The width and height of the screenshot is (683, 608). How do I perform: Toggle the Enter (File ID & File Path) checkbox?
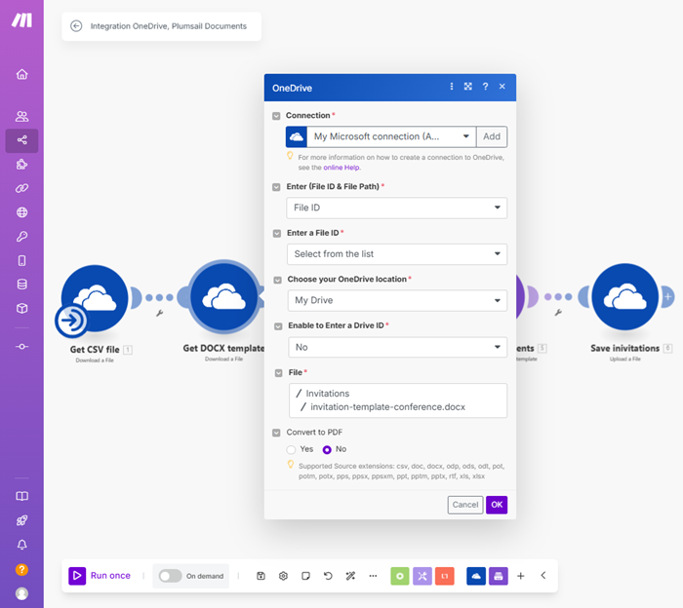tap(276, 187)
